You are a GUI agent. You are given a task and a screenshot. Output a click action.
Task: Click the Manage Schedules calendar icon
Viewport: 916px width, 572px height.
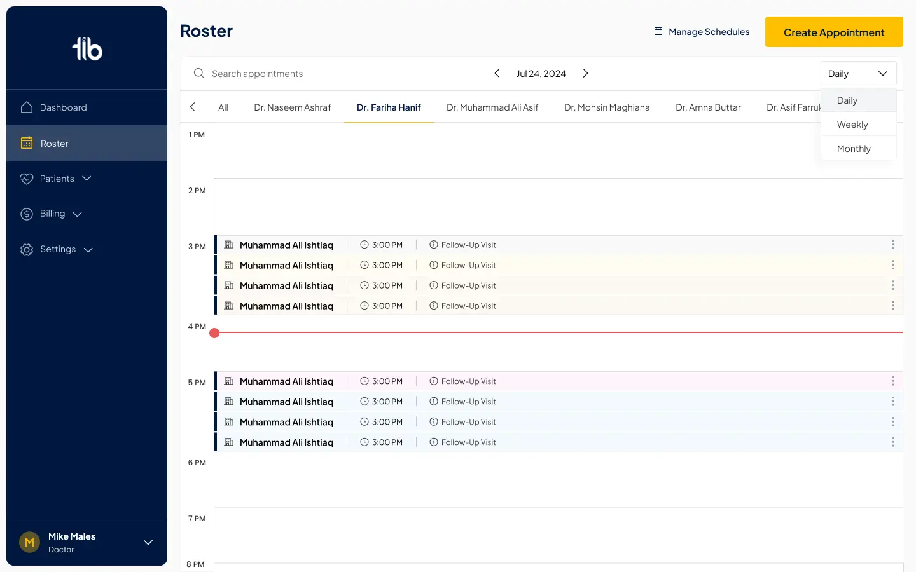pyautogui.click(x=658, y=31)
